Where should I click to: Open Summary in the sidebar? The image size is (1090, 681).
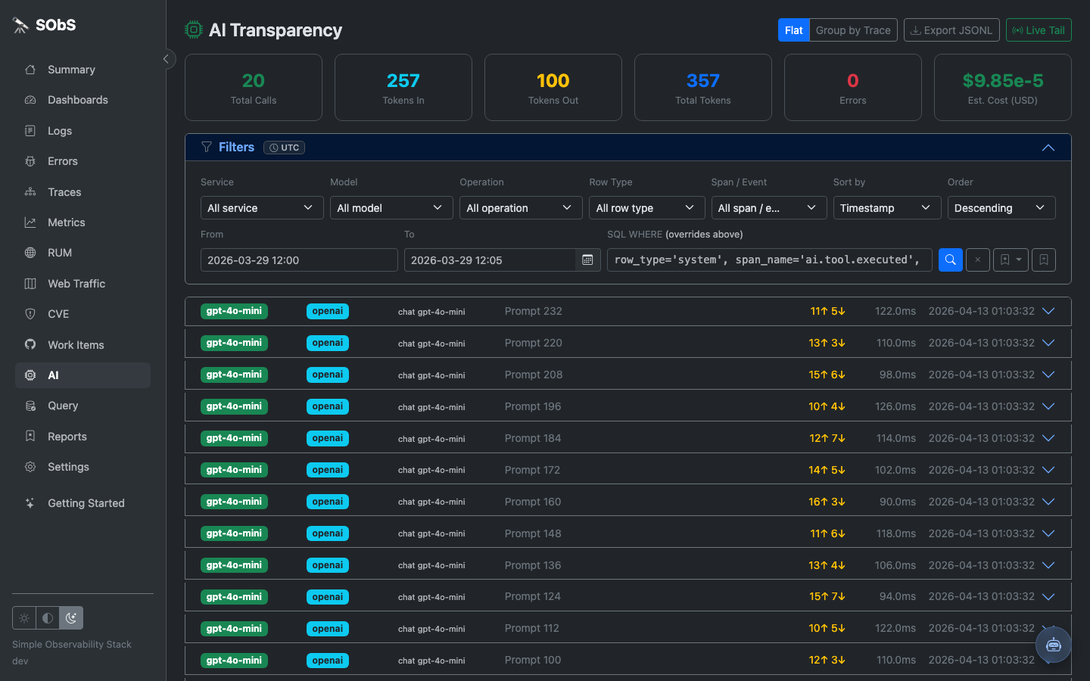pyautogui.click(x=83, y=70)
